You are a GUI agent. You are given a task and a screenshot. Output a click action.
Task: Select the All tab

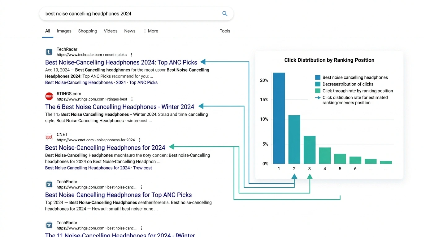(48, 31)
